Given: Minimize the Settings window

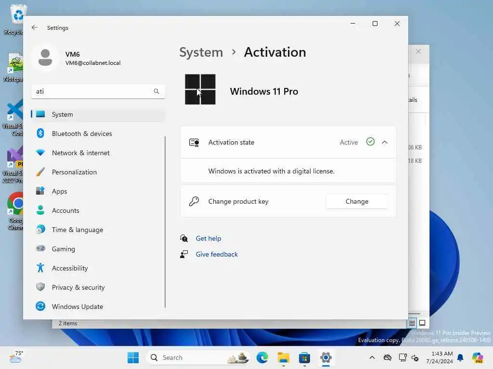Looking at the screenshot, I should coord(353,24).
